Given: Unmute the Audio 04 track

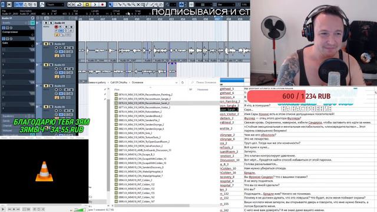Looking at the screenshot, I should 46,86.
